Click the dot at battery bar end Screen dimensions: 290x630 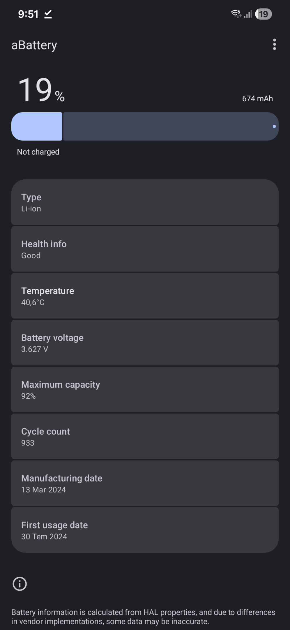pos(274,126)
